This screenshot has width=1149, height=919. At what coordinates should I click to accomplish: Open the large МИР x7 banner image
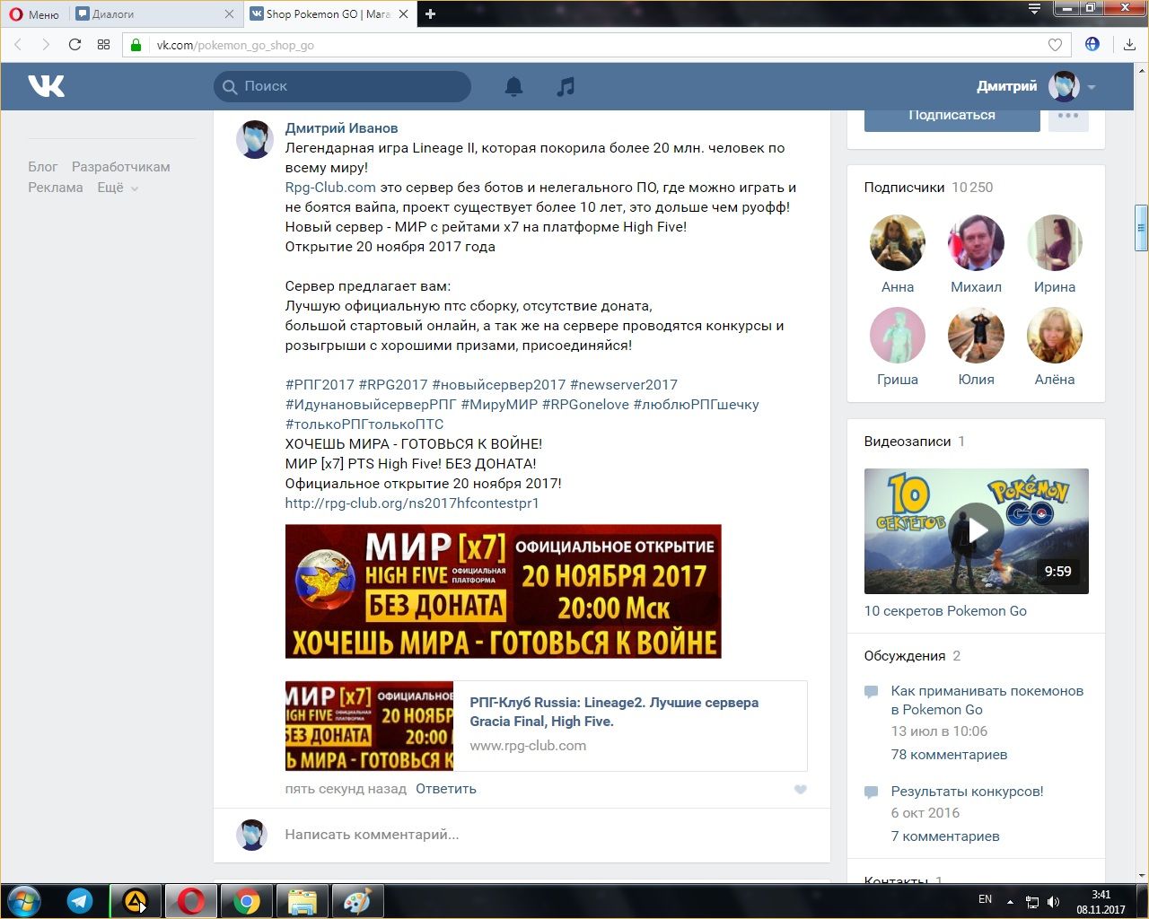click(503, 591)
